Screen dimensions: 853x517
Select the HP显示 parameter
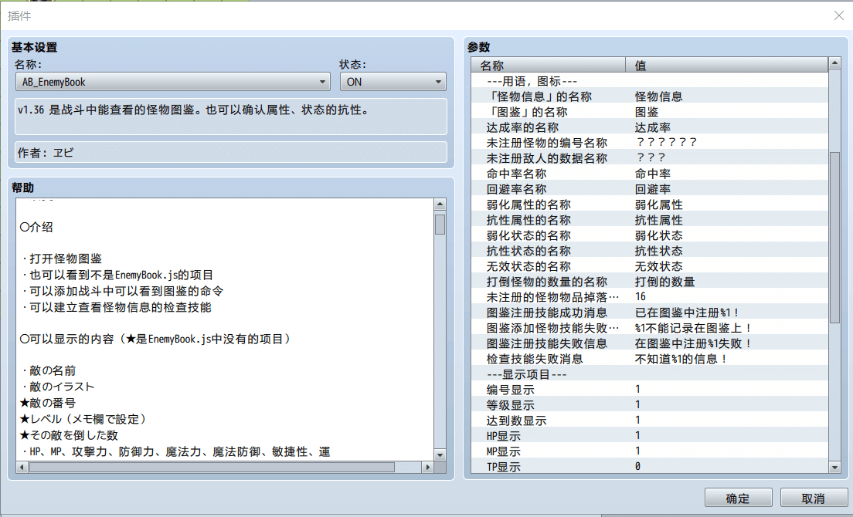(x=650, y=436)
